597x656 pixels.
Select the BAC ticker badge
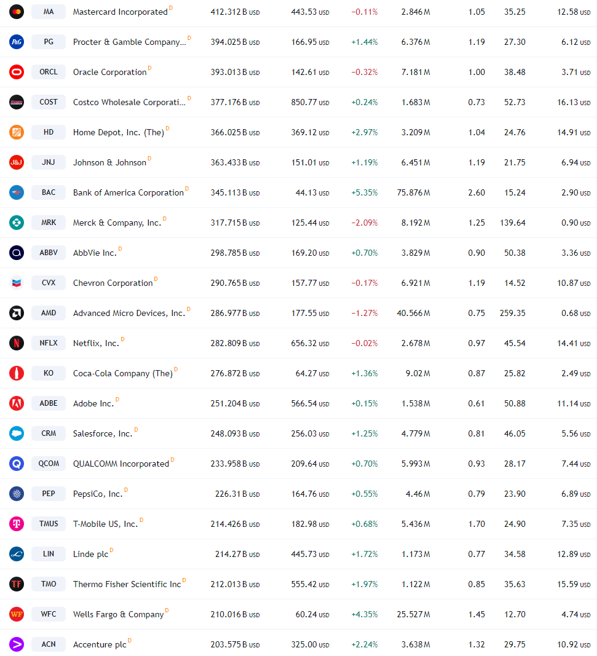[x=49, y=192]
